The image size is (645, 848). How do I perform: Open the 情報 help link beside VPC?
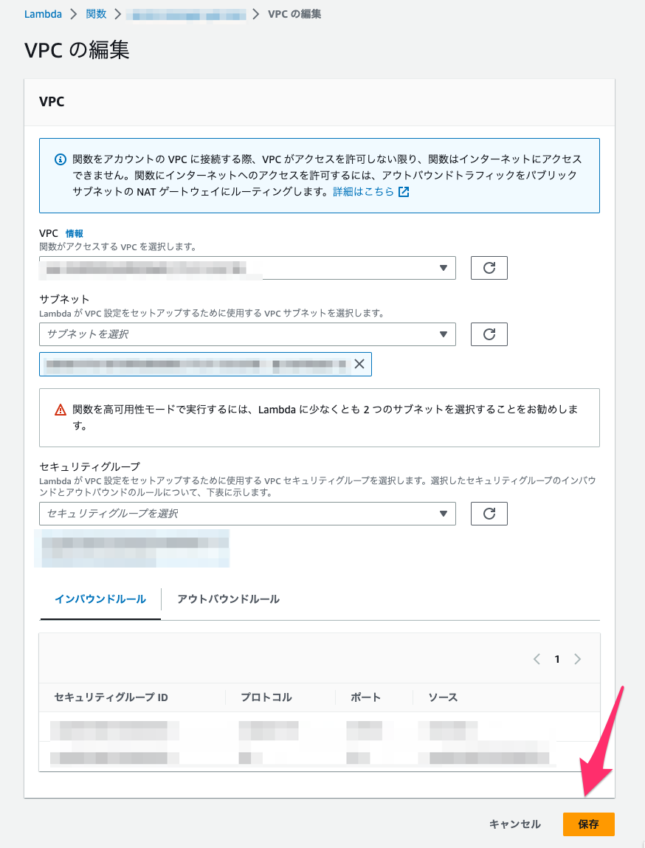click(74, 233)
